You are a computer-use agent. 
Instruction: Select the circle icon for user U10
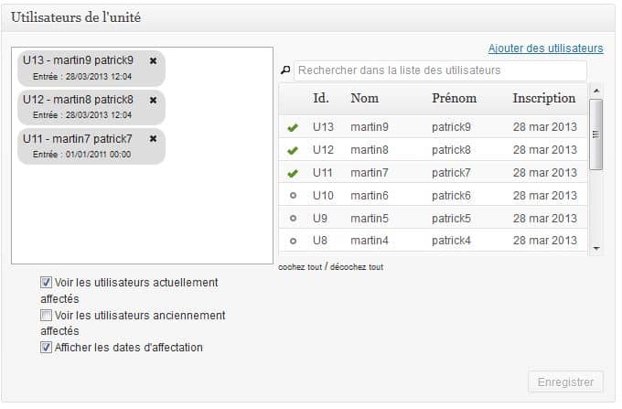click(293, 196)
